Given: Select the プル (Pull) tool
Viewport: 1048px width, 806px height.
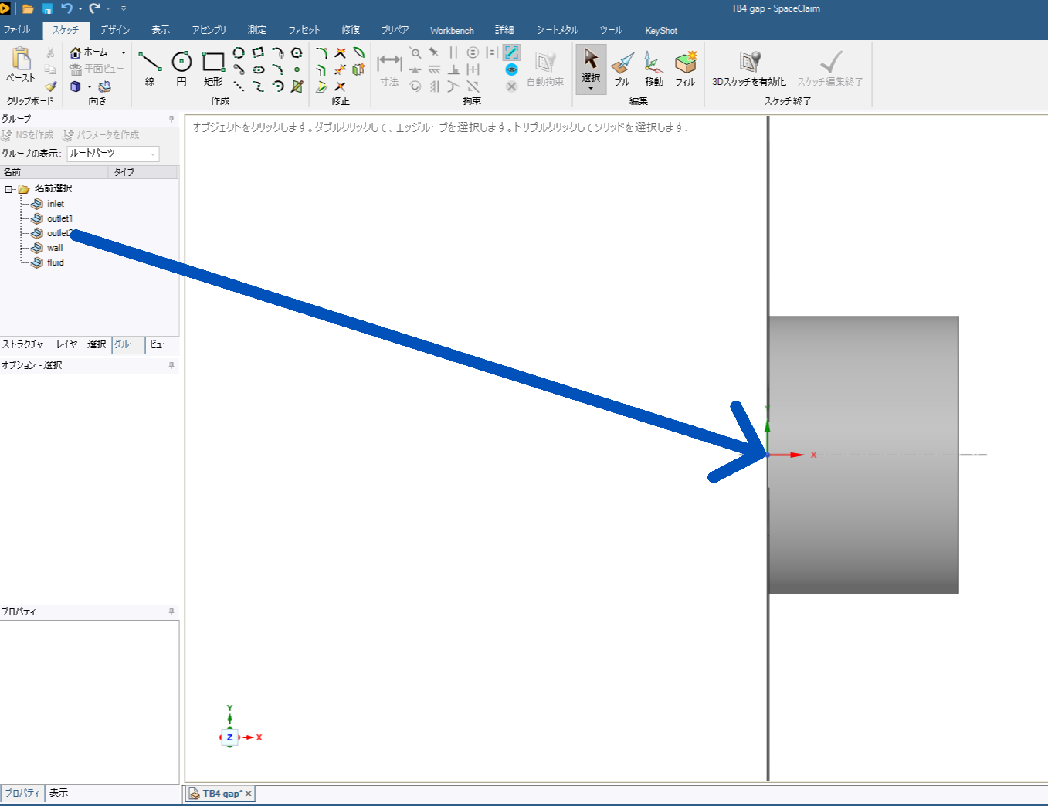Looking at the screenshot, I should click(622, 69).
